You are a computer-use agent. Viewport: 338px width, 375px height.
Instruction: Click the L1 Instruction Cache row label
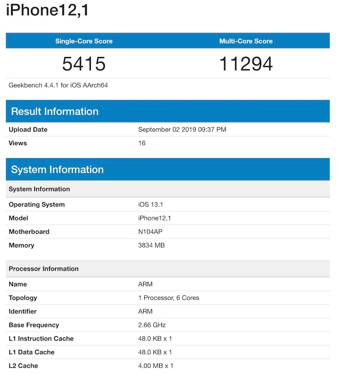41,338
